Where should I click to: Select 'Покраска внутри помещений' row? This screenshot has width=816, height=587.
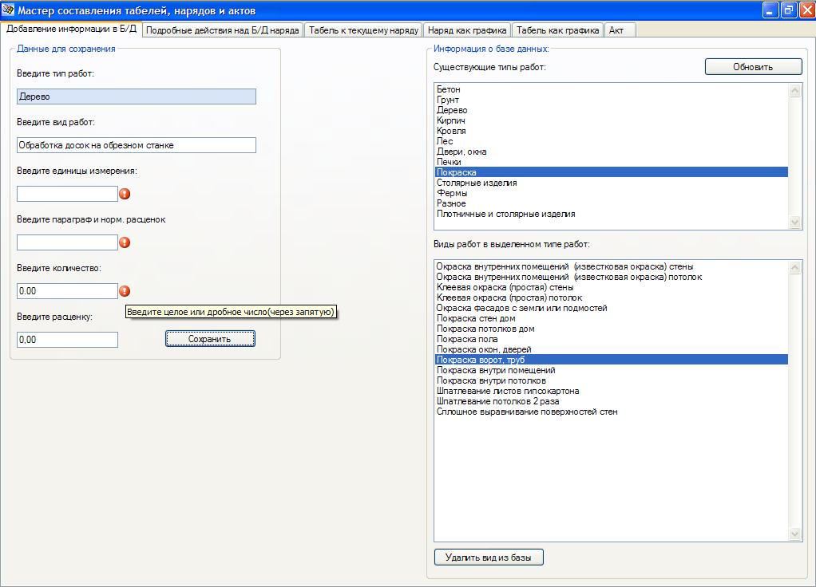tap(612, 370)
